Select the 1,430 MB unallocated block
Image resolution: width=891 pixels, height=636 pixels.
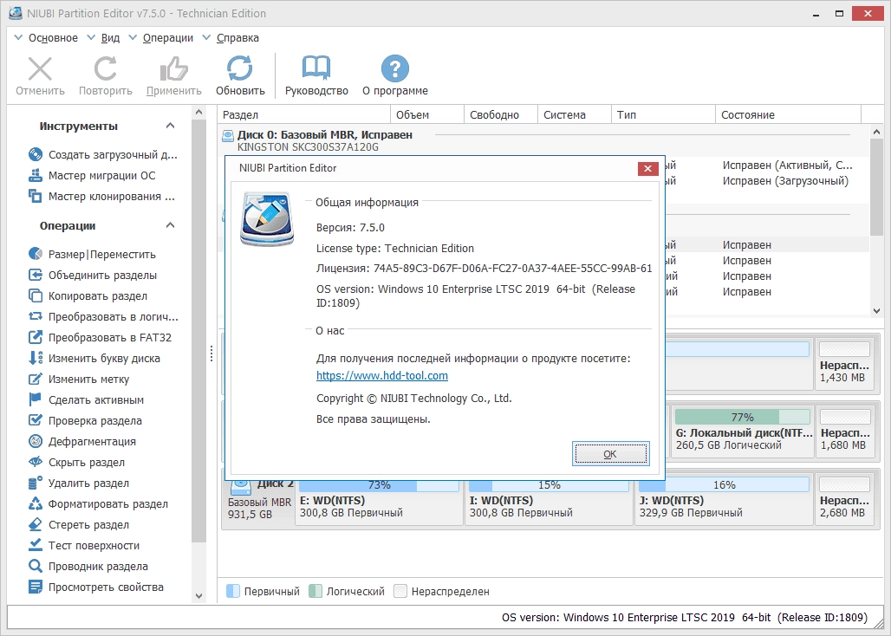(x=844, y=363)
